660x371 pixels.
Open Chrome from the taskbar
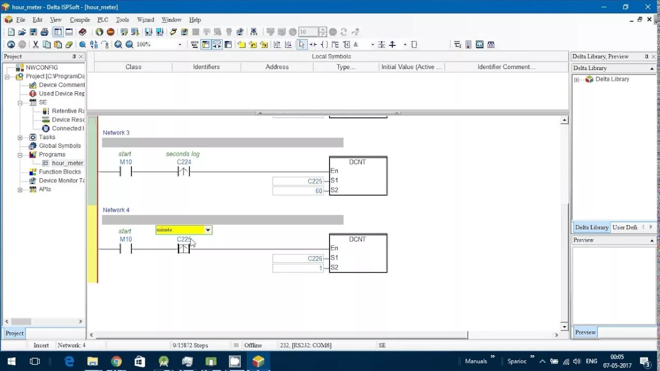coord(116,361)
